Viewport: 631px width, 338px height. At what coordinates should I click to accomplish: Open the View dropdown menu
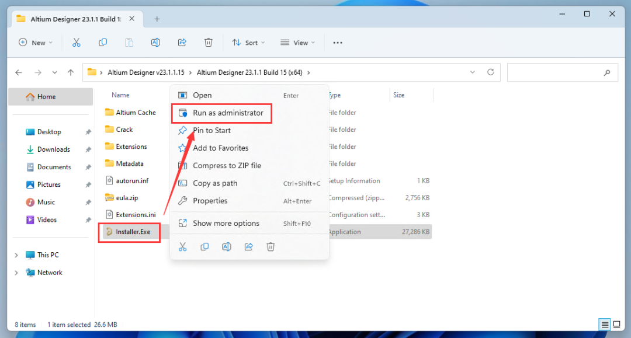coord(297,43)
